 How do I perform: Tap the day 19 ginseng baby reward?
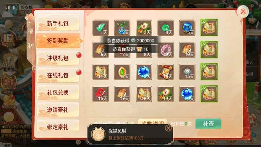(166, 94)
